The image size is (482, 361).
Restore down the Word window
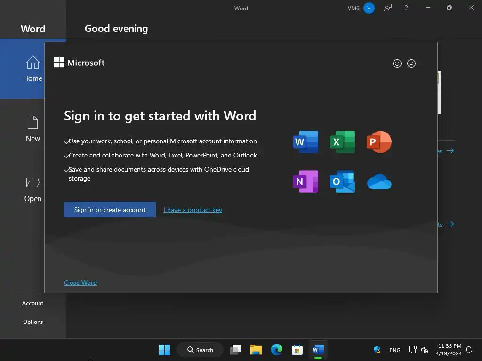450,8
